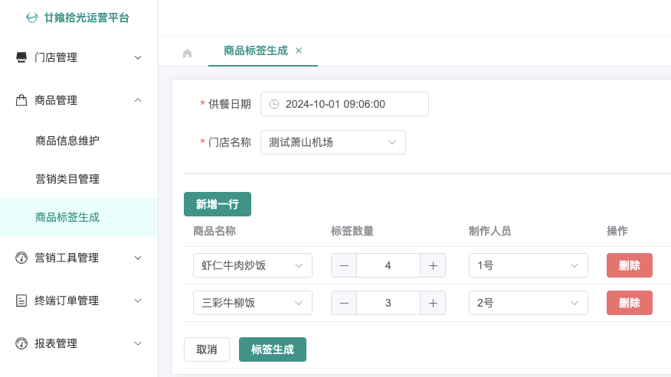
Task: Open the 门店名称 dropdown
Action: [x=333, y=142]
